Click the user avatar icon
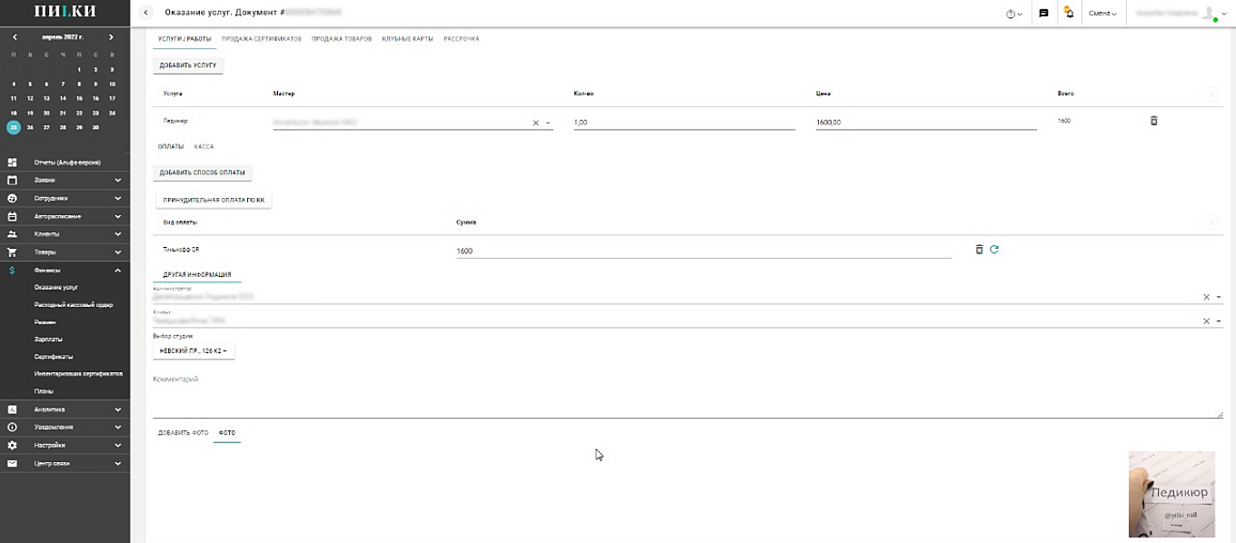Viewport: 1236px width, 543px height. 1209,13
